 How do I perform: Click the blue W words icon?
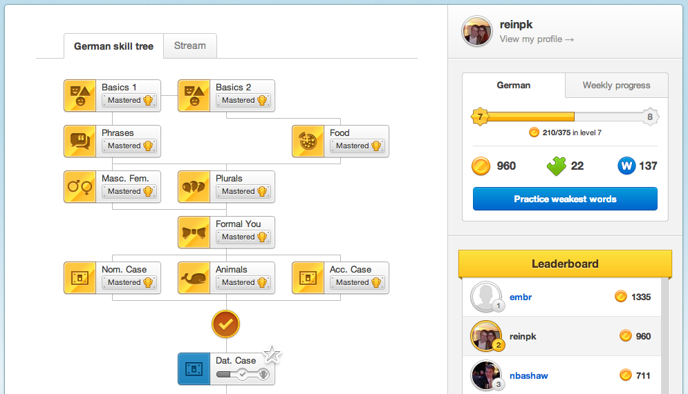click(x=626, y=166)
